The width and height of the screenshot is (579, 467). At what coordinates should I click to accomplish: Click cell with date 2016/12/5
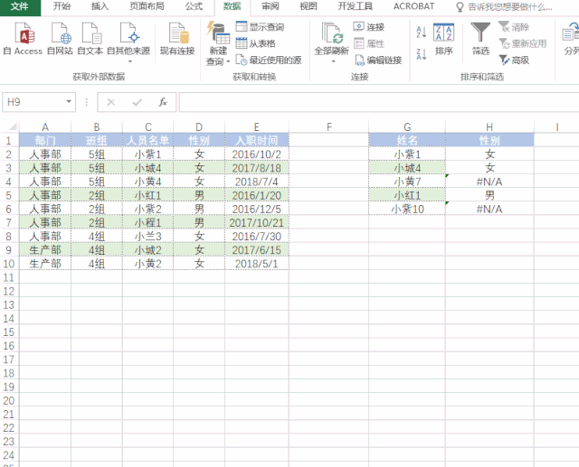coord(257,209)
